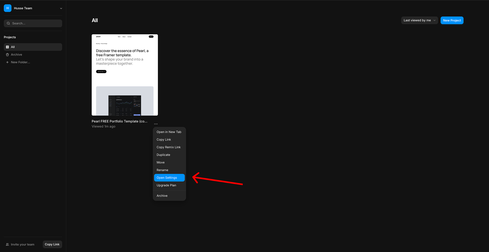Click the bottom-left Copy Link button
Image resolution: width=489 pixels, height=252 pixels.
pos(52,244)
